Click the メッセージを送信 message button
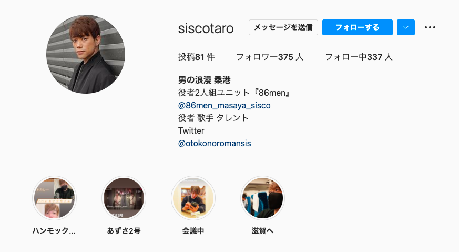Image resolution: width=459 pixels, height=252 pixels. coord(283,27)
